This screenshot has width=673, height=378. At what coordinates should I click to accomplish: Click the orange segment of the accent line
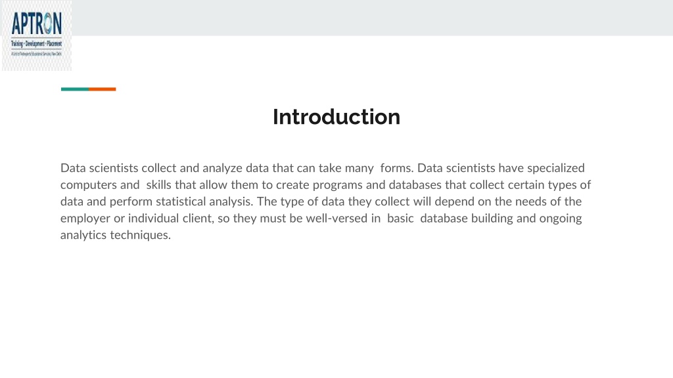point(102,89)
